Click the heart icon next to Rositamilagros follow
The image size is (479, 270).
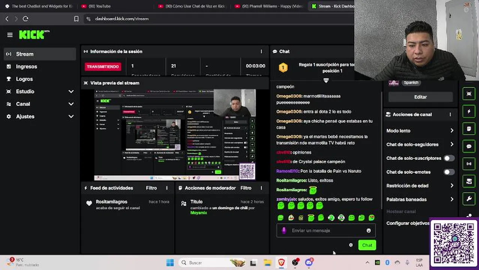[89, 203]
